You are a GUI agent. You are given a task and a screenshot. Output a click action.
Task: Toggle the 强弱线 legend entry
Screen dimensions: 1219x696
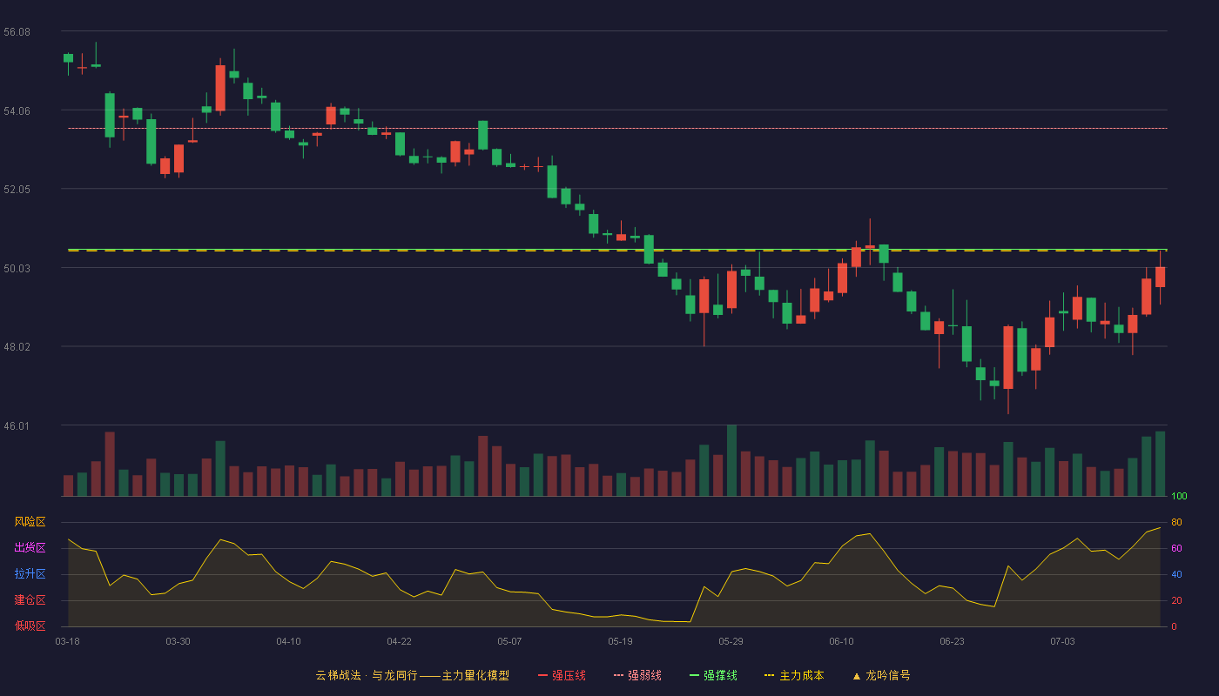coord(637,675)
